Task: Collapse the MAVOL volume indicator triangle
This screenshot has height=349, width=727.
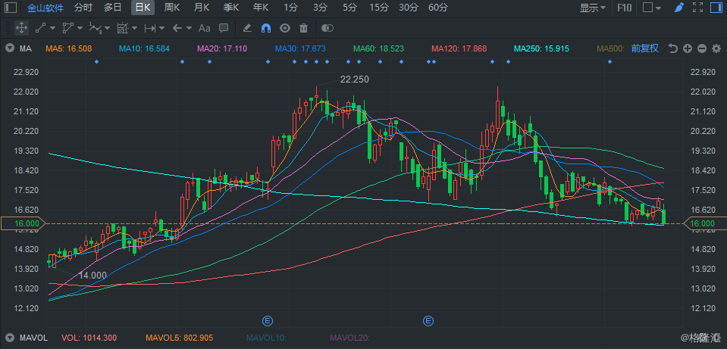Action: click(9, 338)
